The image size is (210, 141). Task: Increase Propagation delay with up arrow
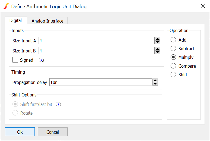pos(155,80)
